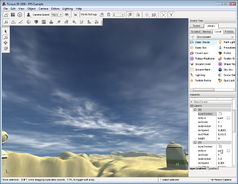Click the World Settings button
The image size is (238, 184).
[89, 14]
